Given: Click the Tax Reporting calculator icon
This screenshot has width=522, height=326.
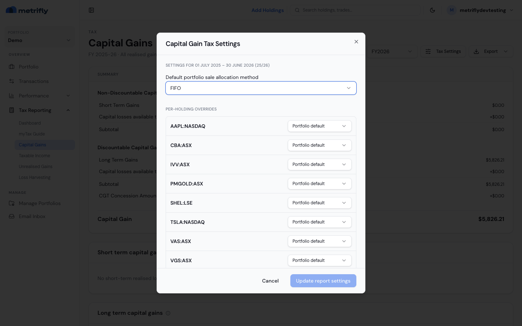Looking at the screenshot, I should [x=12, y=110].
